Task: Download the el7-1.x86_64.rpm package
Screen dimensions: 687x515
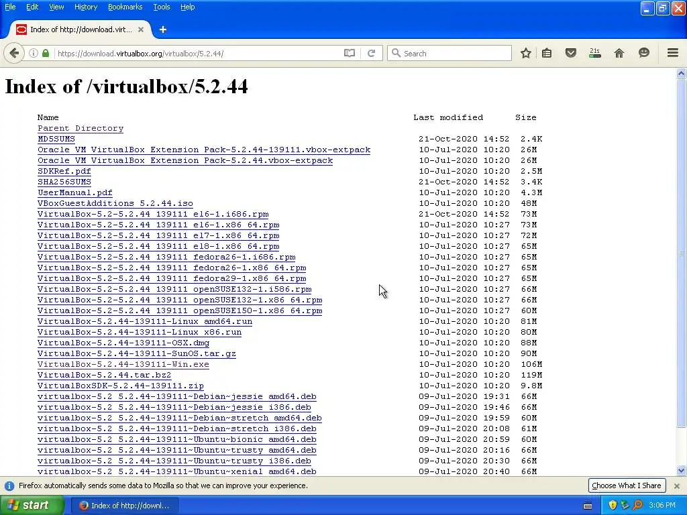Action: 158,235
